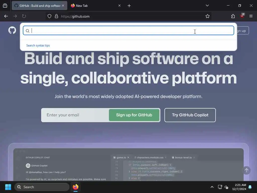Viewport: 257px width, 193px height.
Task: Click the Windows taskbar Search box
Action: (42, 187)
